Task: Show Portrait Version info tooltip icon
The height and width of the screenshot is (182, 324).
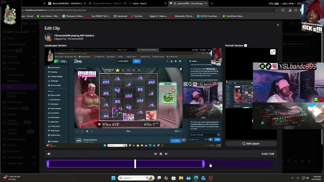Action: pyautogui.click(x=246, y=45)
